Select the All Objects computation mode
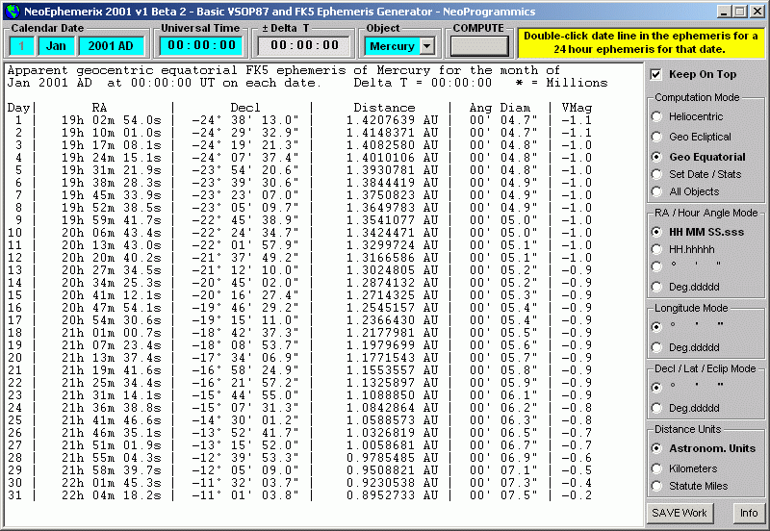This screenshot has height=531, width=770. point(656,192)
